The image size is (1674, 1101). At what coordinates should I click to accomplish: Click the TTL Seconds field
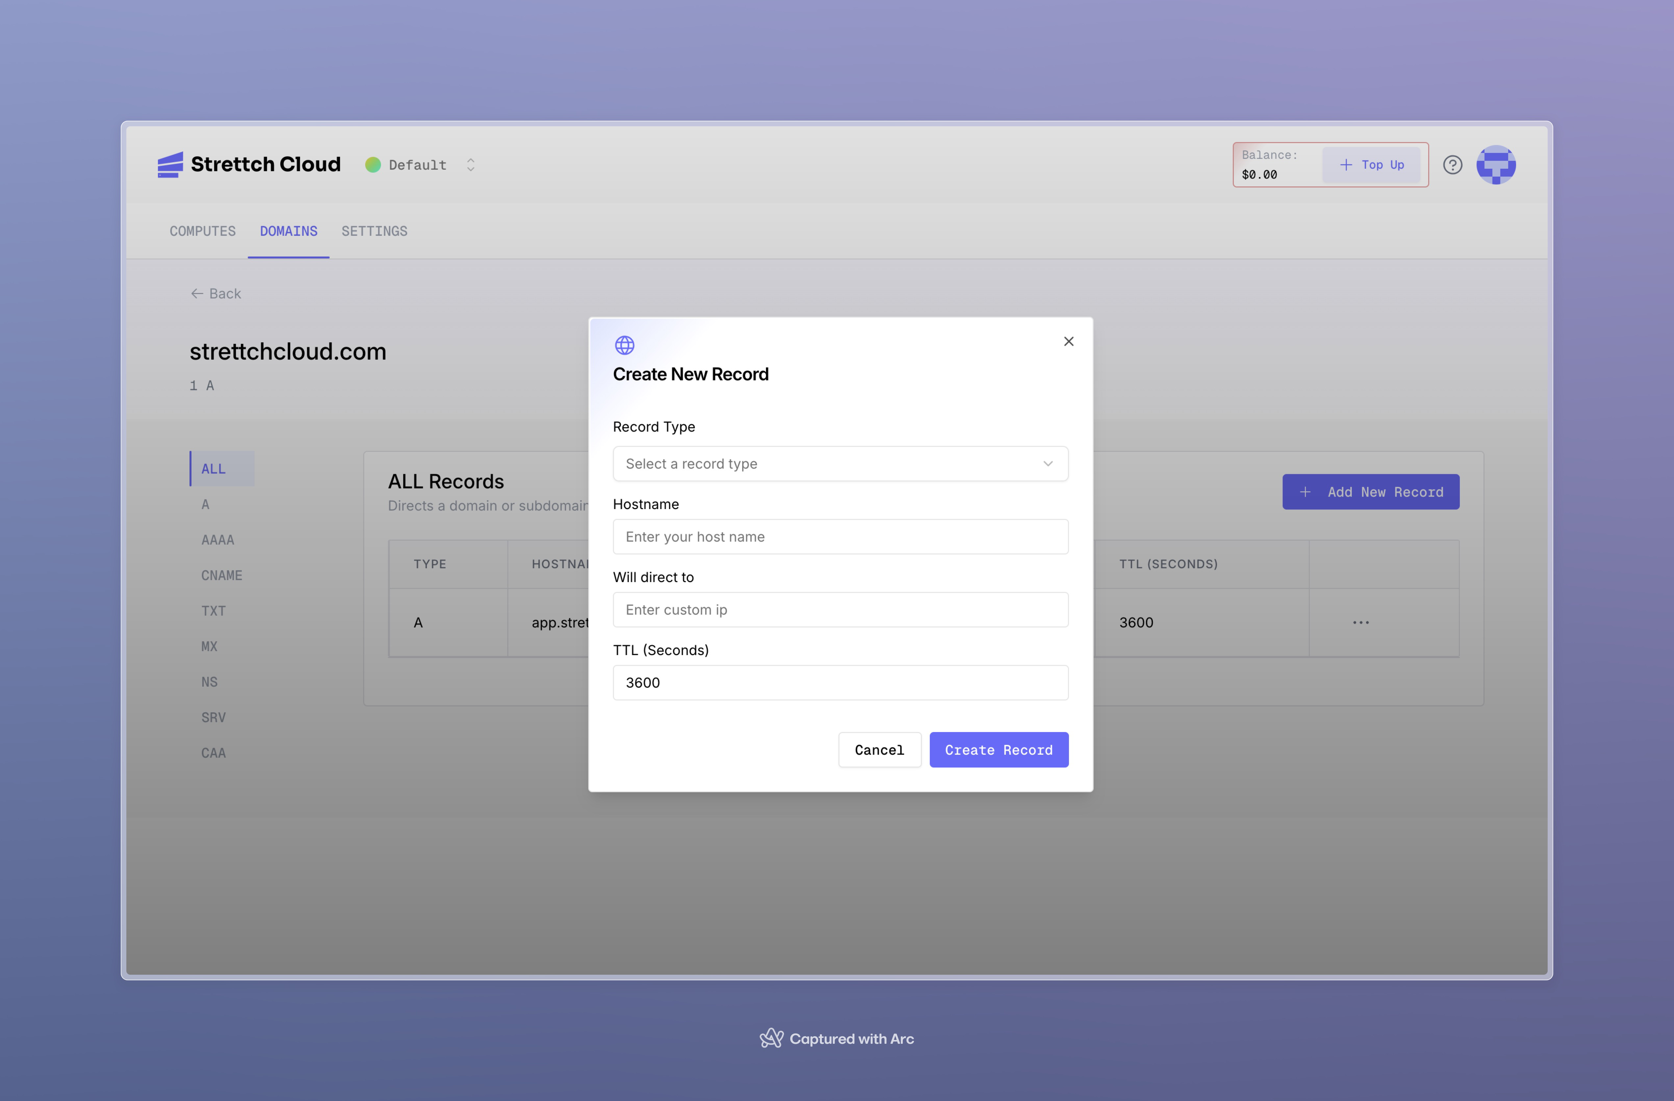point(840,682)
